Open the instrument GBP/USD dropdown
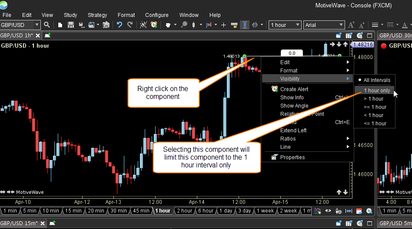Screen dimensions: 412x229 point(37,25)
